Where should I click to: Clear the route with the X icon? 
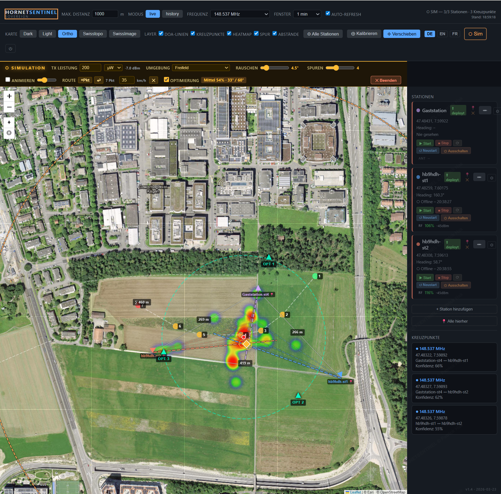point(153,80)
